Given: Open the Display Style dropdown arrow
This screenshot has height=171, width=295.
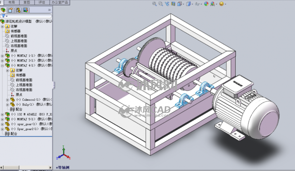Looking at the screenshot, I should coord(192,4).
